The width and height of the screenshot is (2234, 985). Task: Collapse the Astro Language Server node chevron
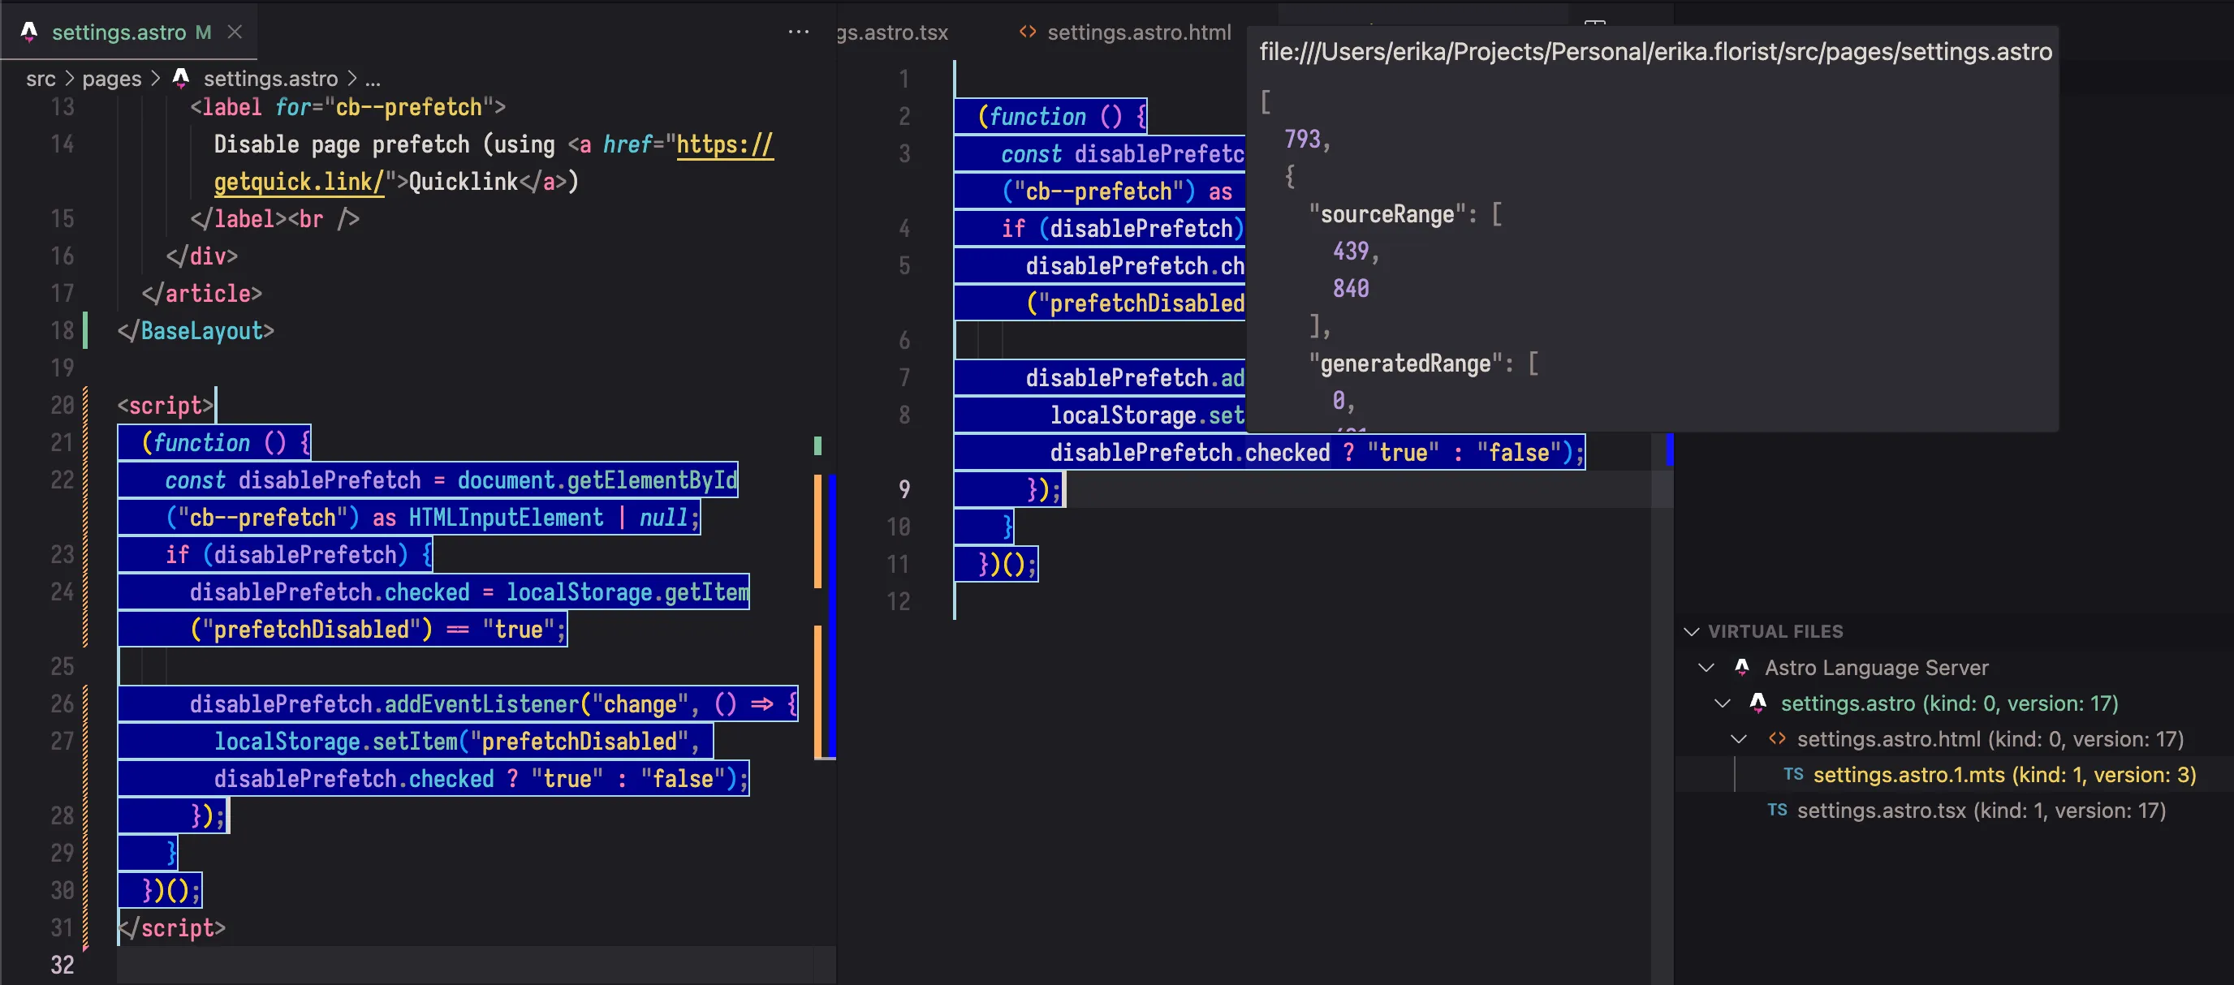(1706, 668)
